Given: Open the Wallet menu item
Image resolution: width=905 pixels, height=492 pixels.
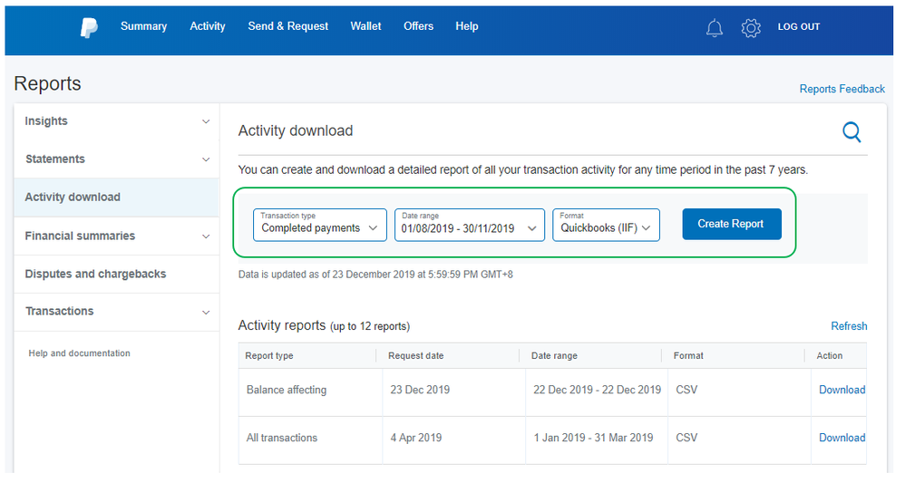Looking at the screenshot, I should pyautogui.click(x=365, y=26).
